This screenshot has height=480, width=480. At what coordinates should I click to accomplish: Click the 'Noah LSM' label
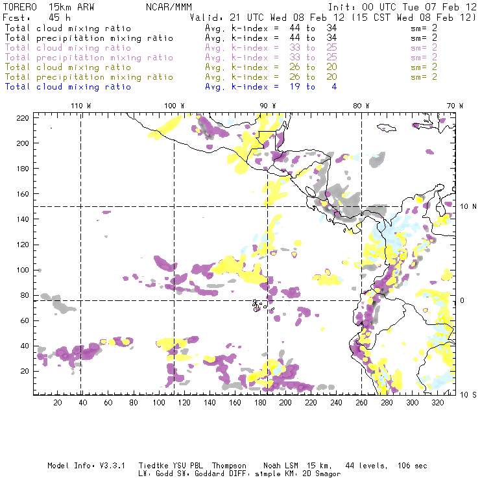(281, 466)
